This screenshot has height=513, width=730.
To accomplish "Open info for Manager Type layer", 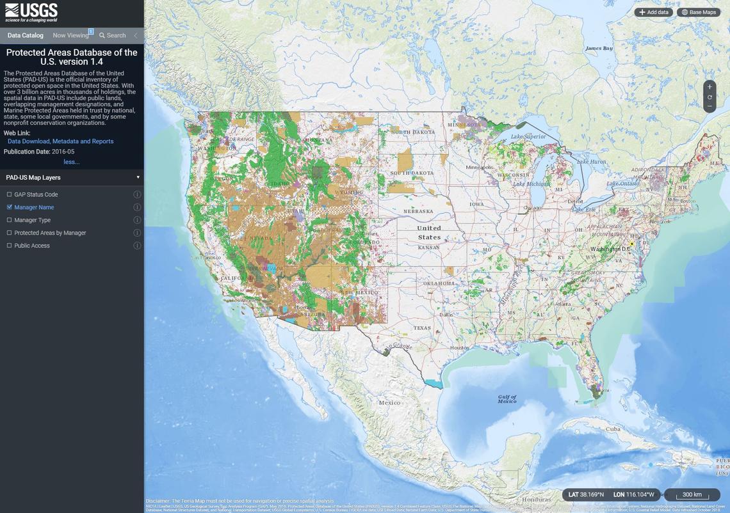I will pos(137,220).
